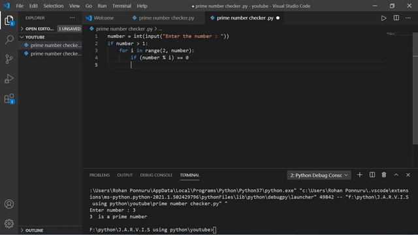Open the Help menu

click(142, 6)
